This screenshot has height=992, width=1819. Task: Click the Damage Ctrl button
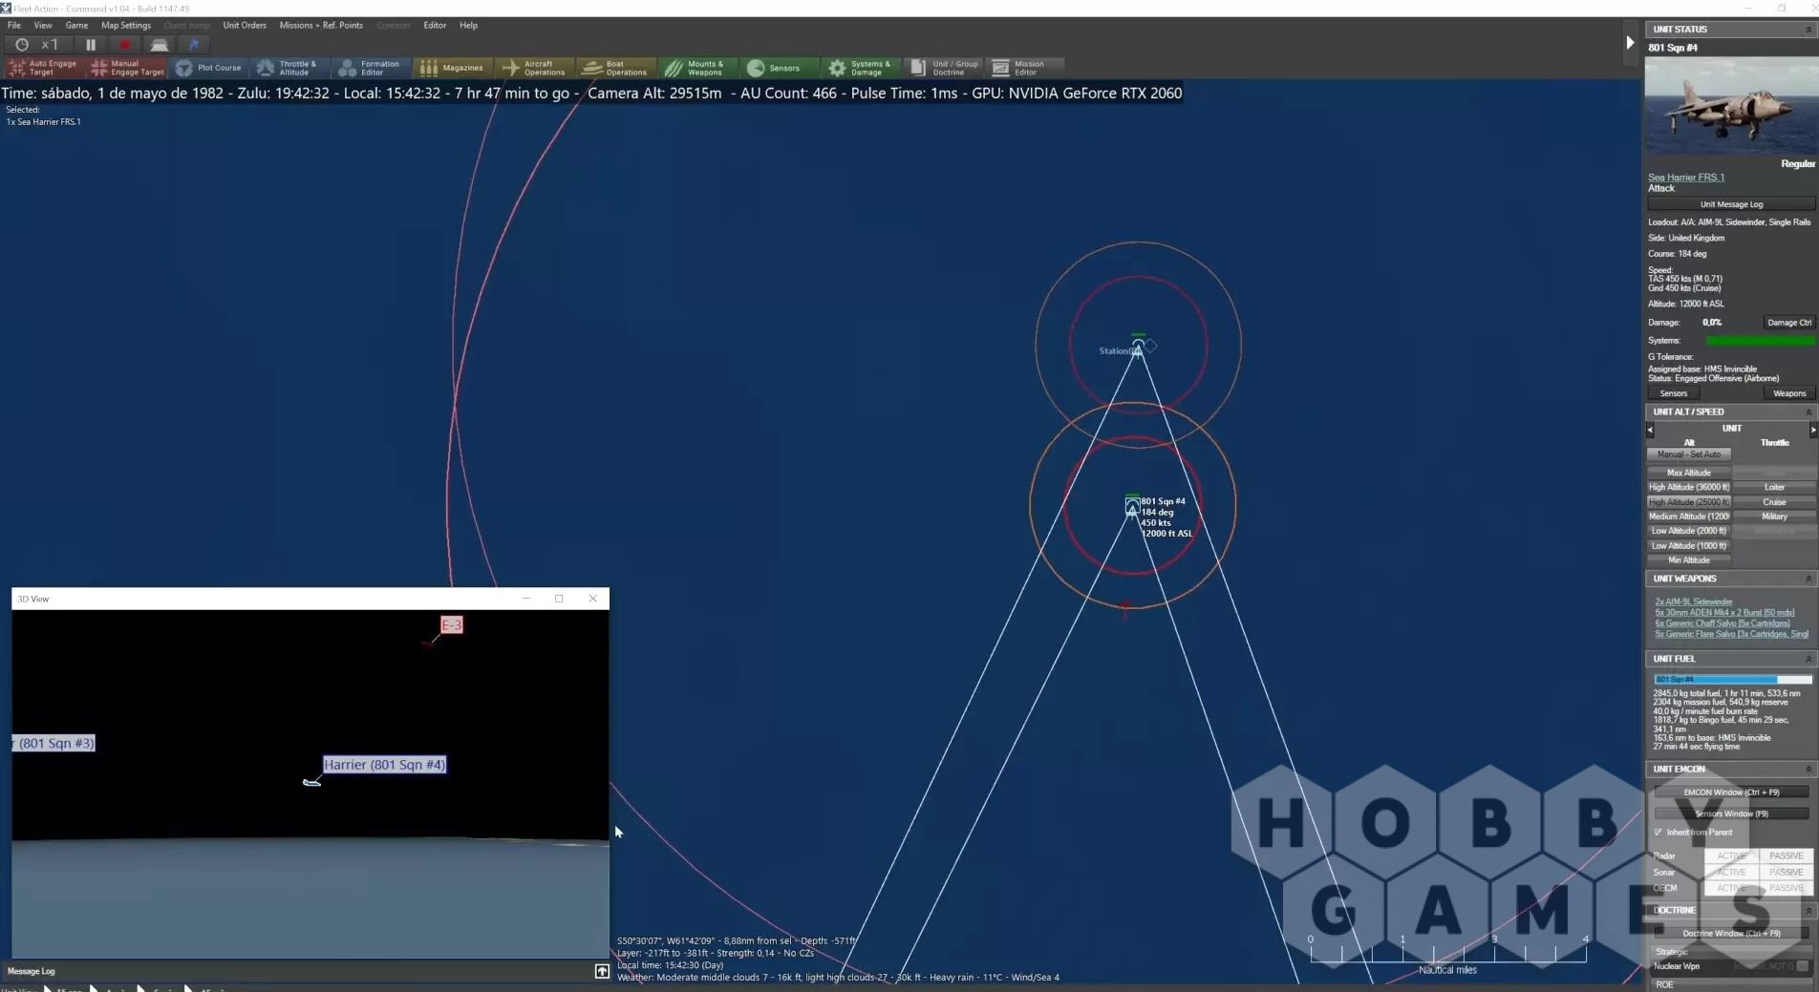pos(1788,323)
